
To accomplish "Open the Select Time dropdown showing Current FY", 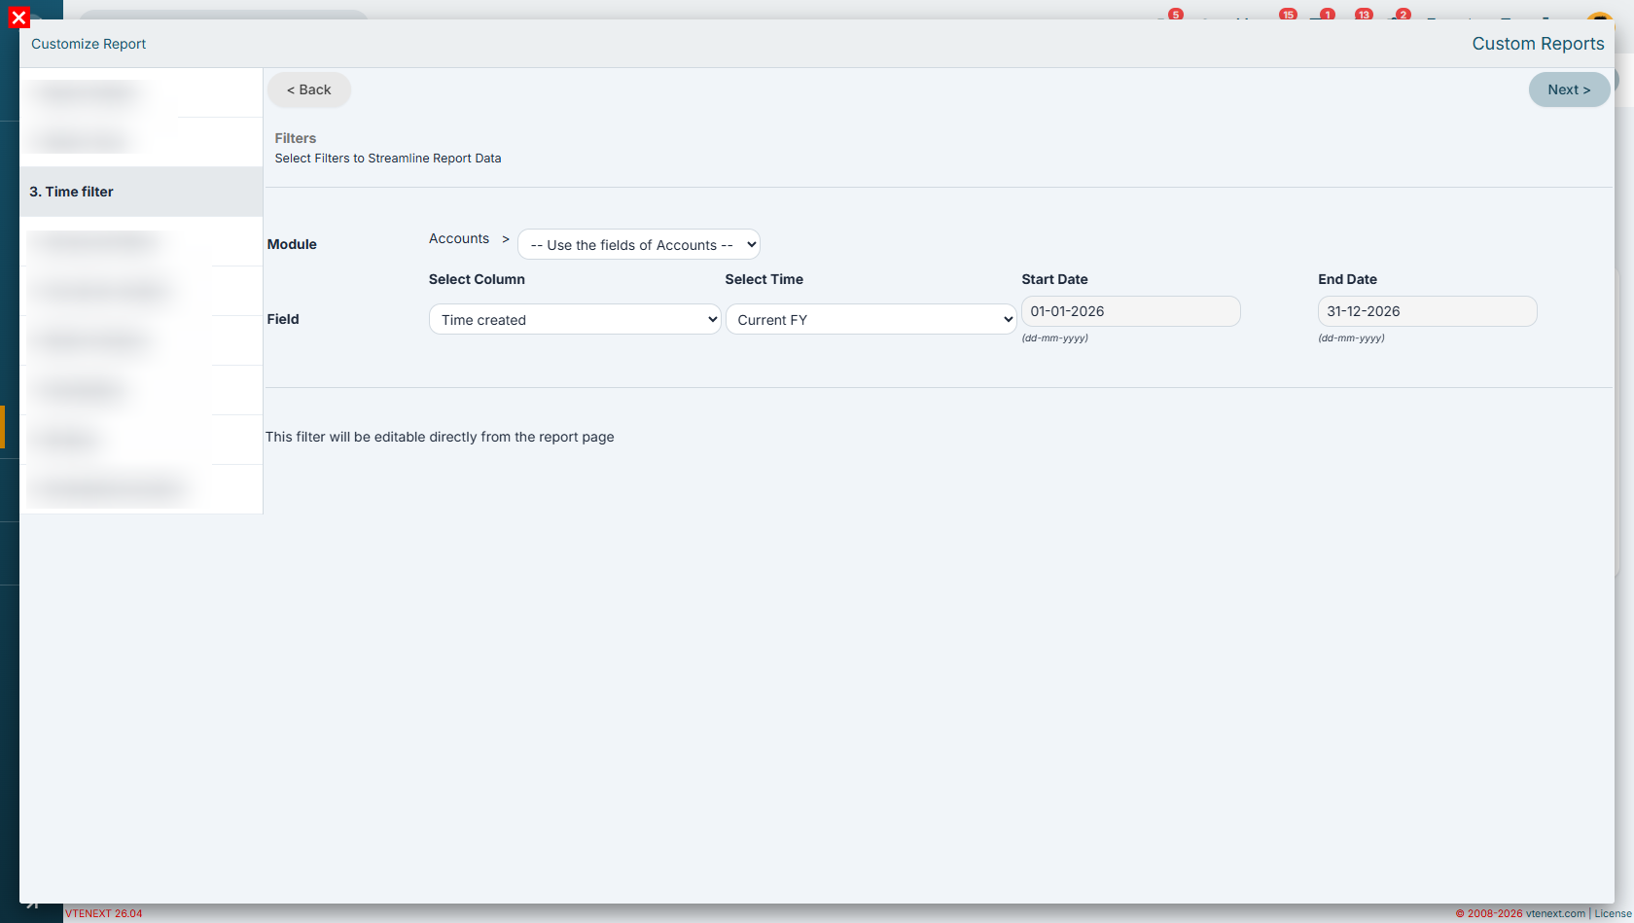I will 871,319.
